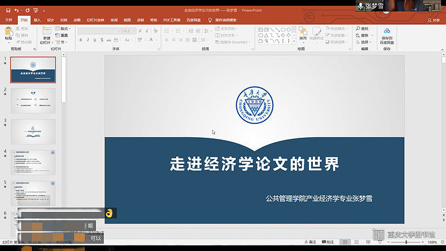Toggle text Shadow (S) formatting
The height and width of the screenshot is (251, 446).
102,40
